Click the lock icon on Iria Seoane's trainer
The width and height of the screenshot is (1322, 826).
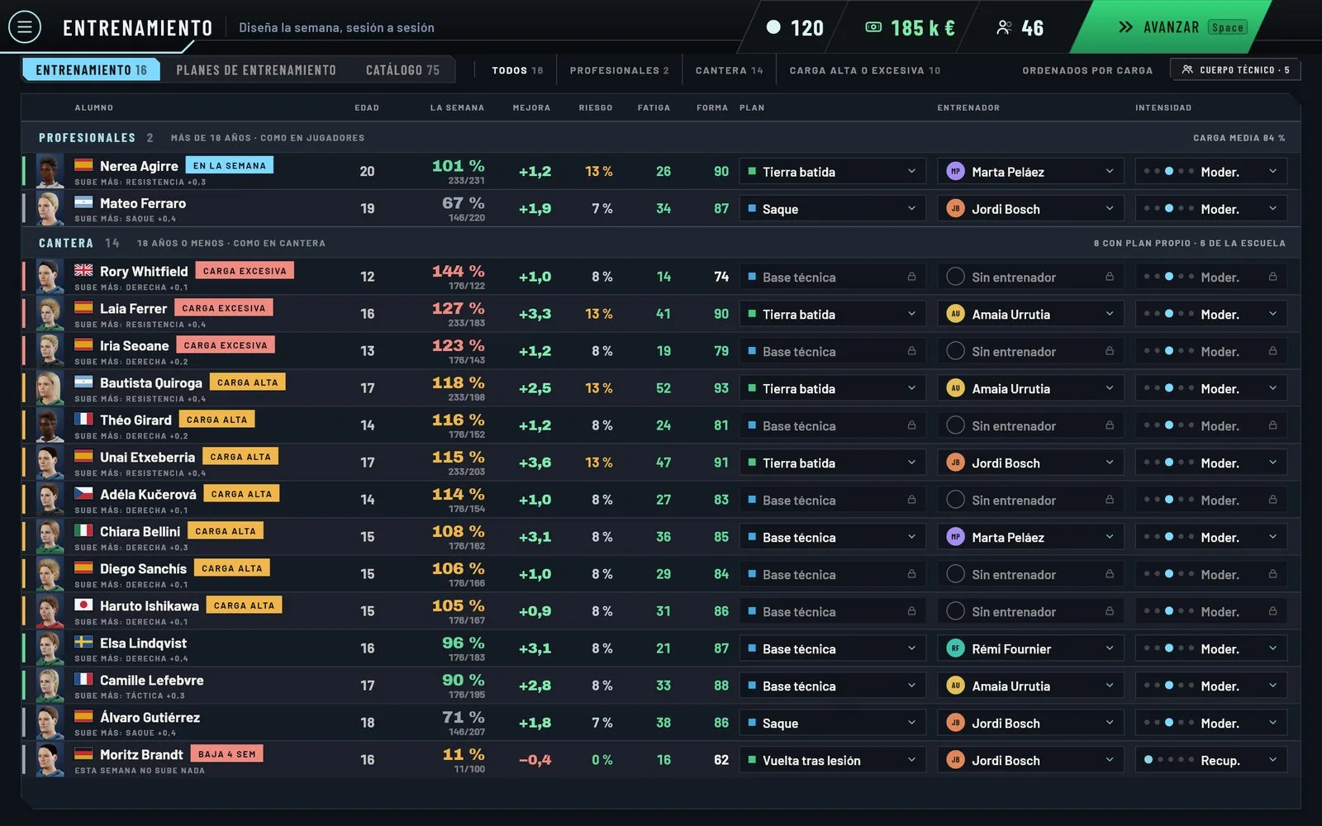[x=1110, y=351]
